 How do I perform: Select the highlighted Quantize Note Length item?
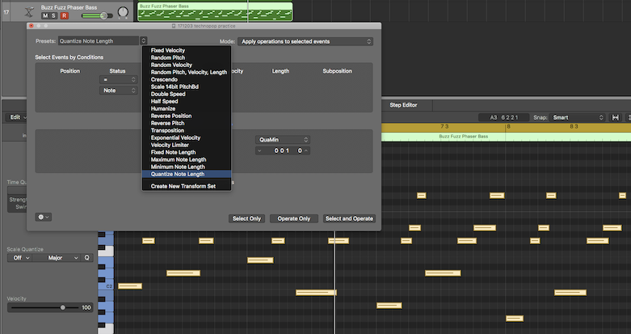click(x=187, y=174)
